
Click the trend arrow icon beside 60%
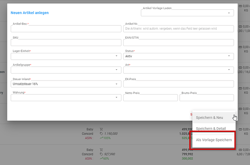tap(101, 158)
